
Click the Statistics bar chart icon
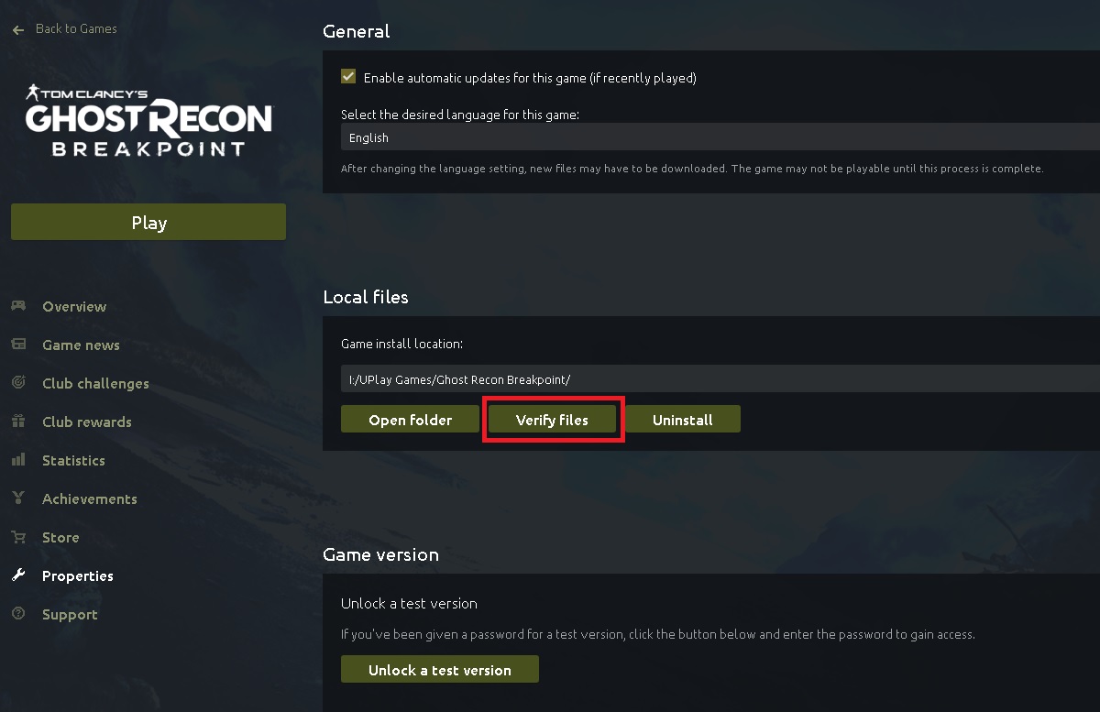click(18, 460)
